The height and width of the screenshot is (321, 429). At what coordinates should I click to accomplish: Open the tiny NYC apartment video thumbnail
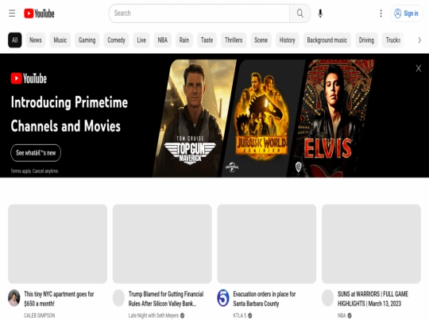tap(57, 244)
